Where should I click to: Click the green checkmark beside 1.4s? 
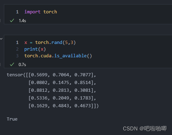click(12, 21)
